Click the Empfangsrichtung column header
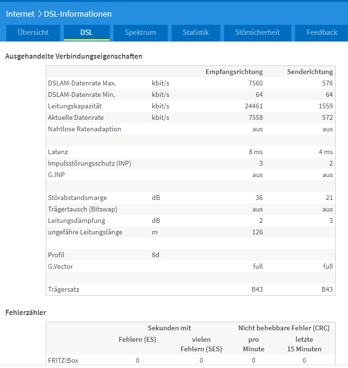Image resolution: width=348 pixels, height=368 pixels. [x=234, y=72]
